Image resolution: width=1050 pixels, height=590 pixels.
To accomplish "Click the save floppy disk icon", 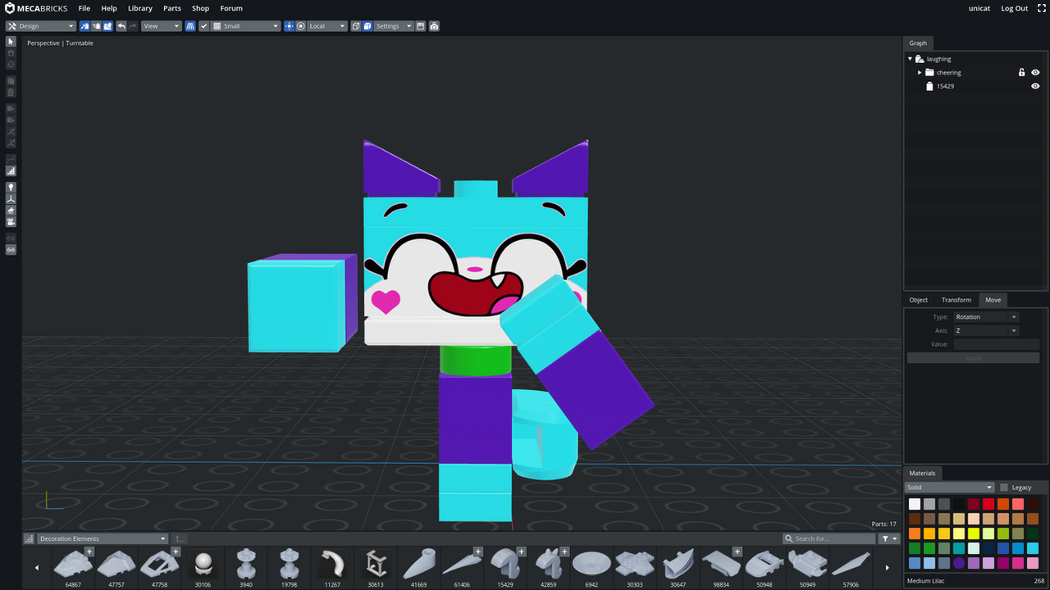I will 421,26.
